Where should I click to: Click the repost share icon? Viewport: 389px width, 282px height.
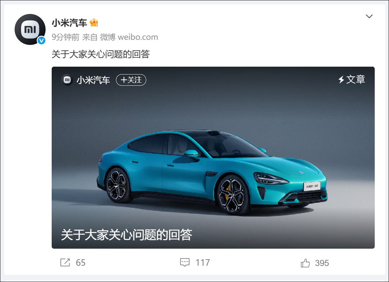(x=65, y=262)
